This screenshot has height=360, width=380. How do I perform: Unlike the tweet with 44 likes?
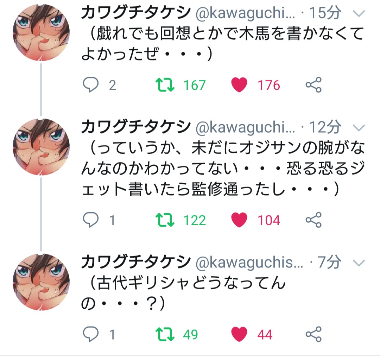tap(239, 334)
